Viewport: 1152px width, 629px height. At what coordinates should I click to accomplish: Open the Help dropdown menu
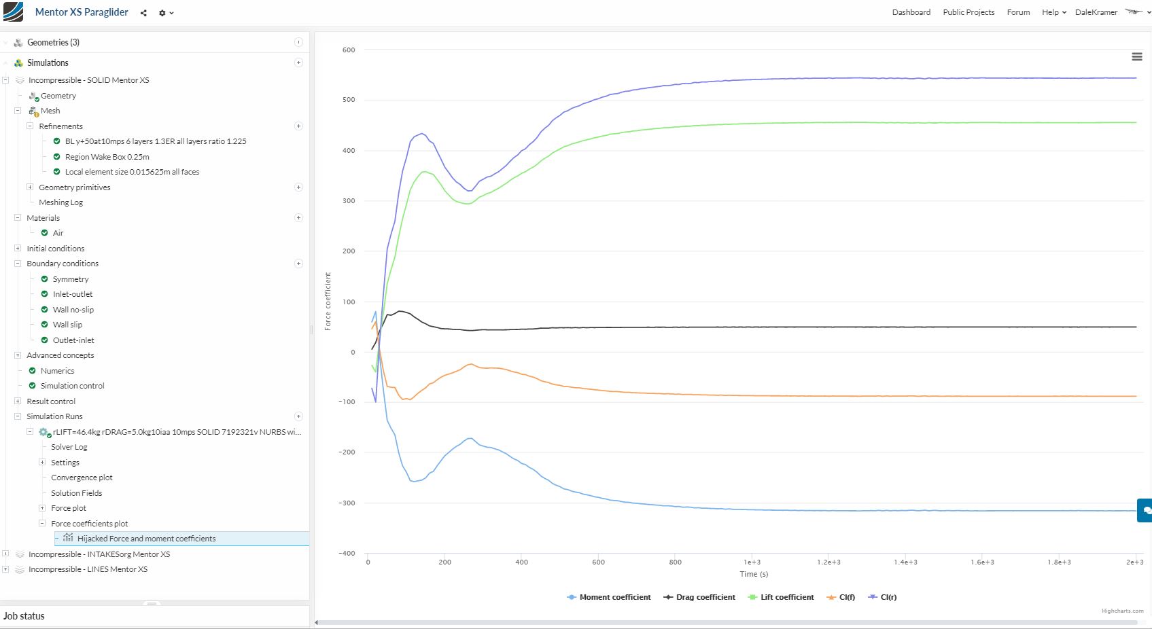point(1054,12)
